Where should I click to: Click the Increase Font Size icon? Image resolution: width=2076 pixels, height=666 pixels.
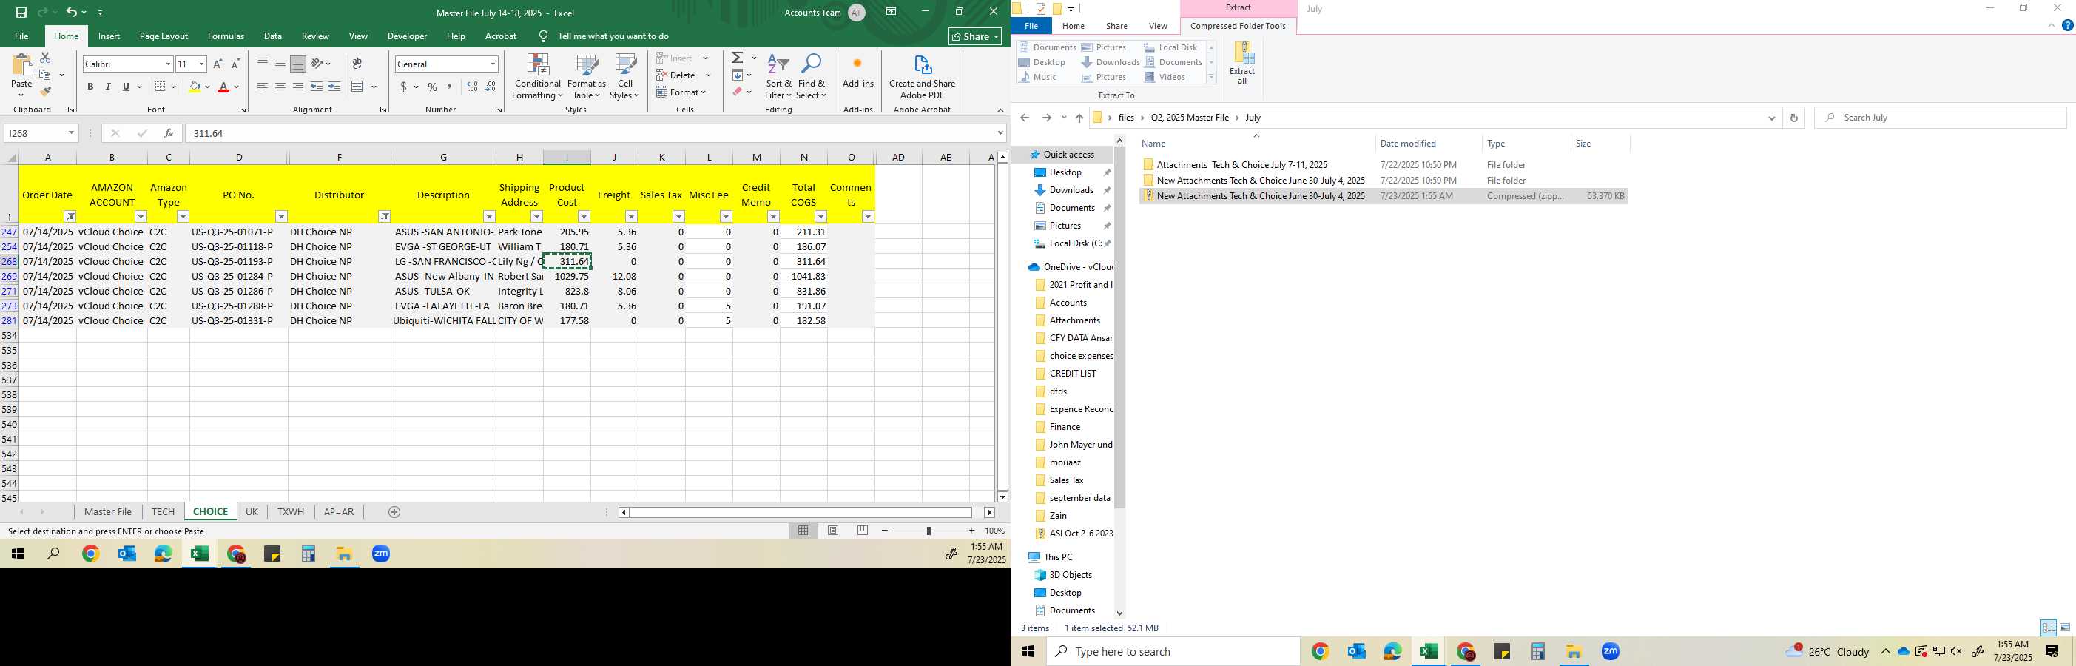[x=218, y=64]
